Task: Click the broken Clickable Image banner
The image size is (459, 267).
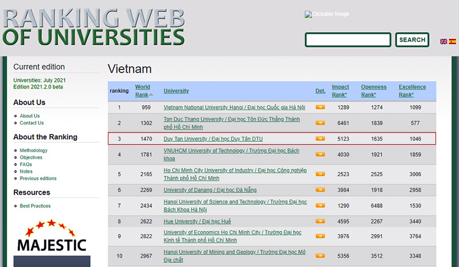Action: coord(327,14)
